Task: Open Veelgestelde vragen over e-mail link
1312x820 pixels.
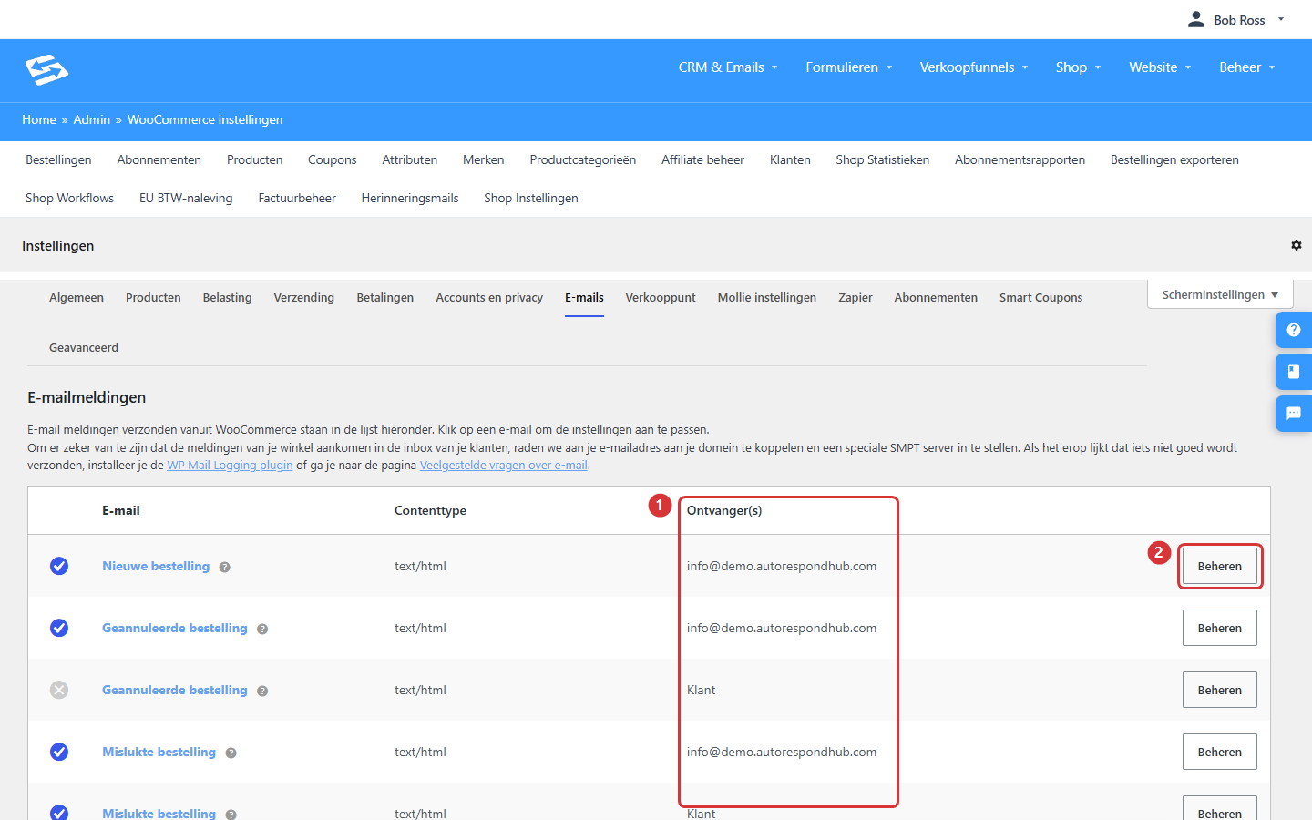Action: point(503,466)
